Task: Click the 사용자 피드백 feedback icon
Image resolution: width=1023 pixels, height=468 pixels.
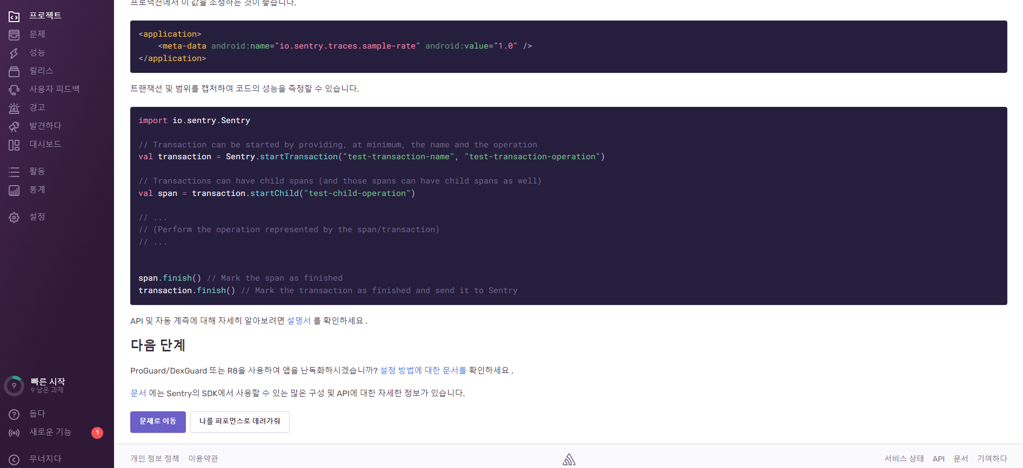Action: 14,90
